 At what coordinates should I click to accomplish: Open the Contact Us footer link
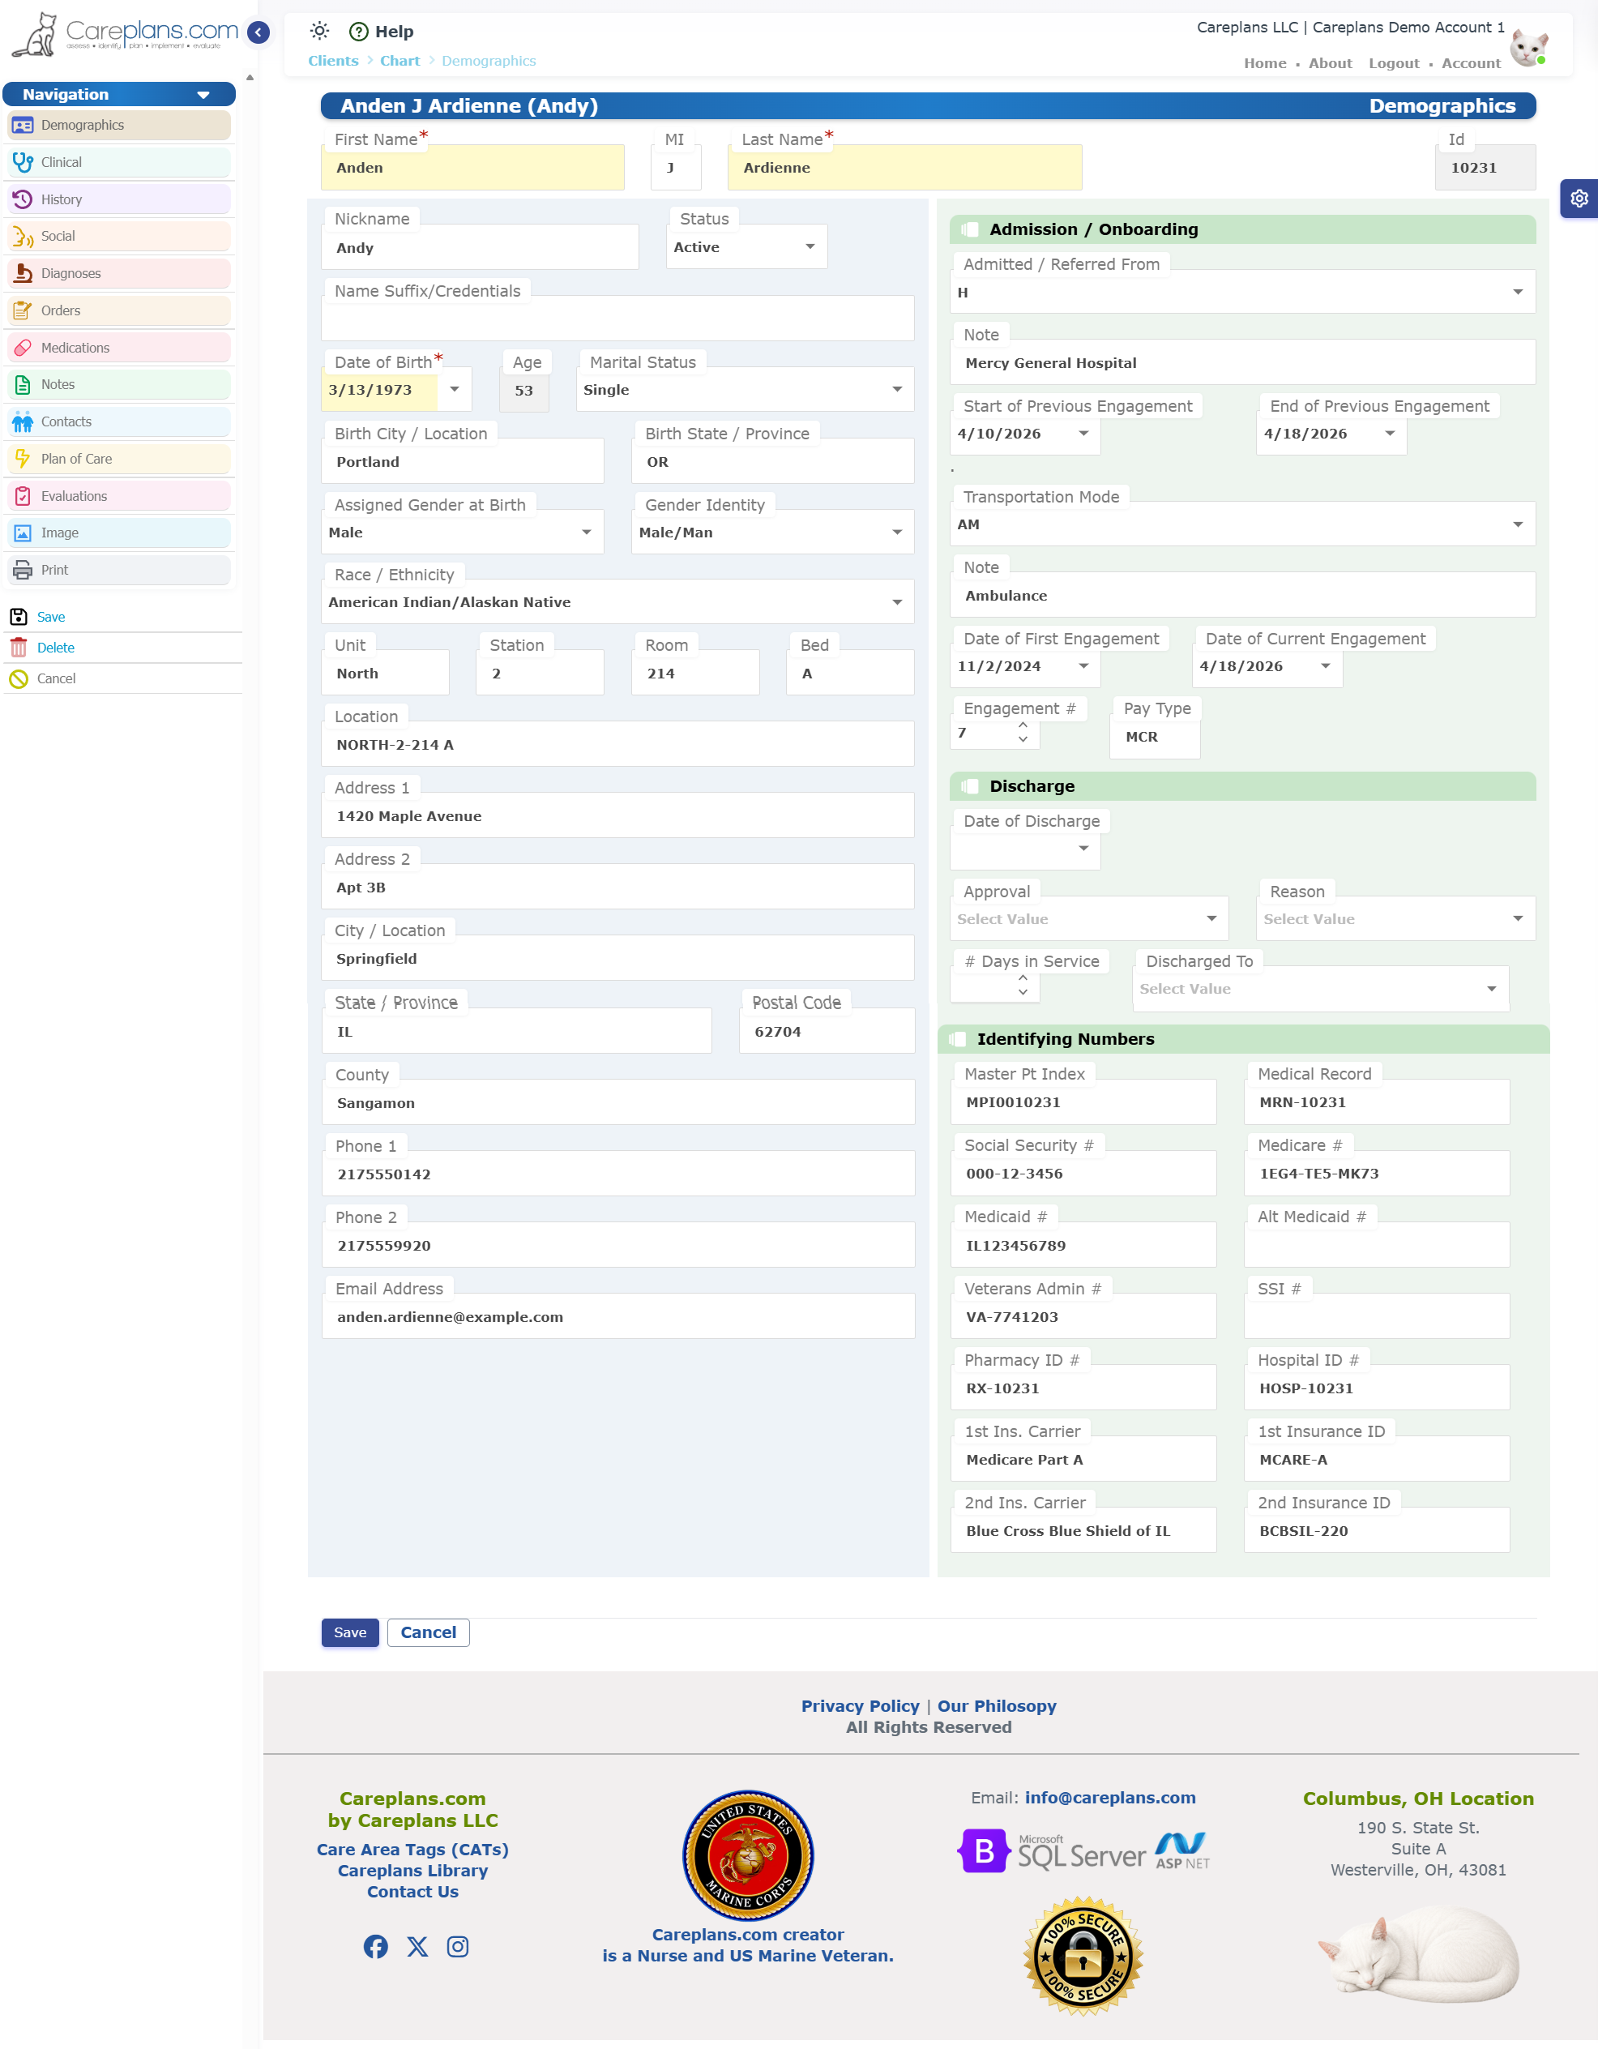click(x=412, y=1892)
